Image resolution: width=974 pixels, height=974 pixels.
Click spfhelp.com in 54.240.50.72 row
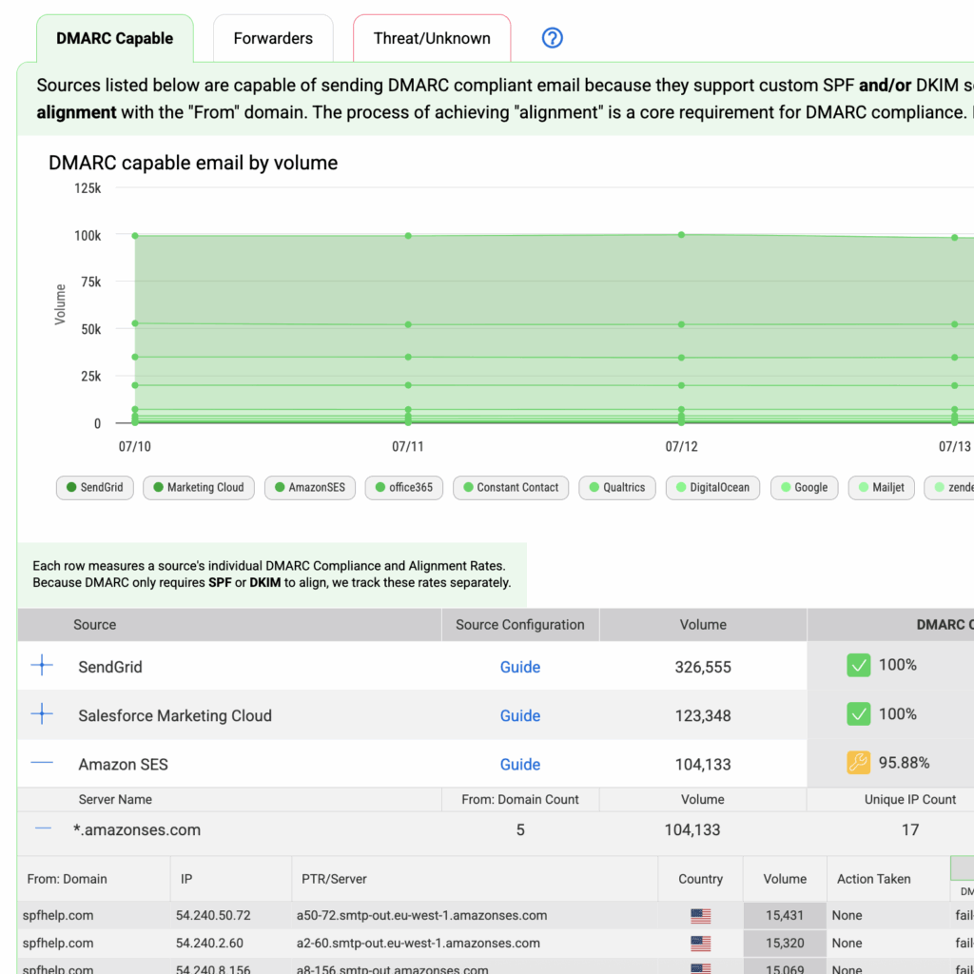[58, 916]
